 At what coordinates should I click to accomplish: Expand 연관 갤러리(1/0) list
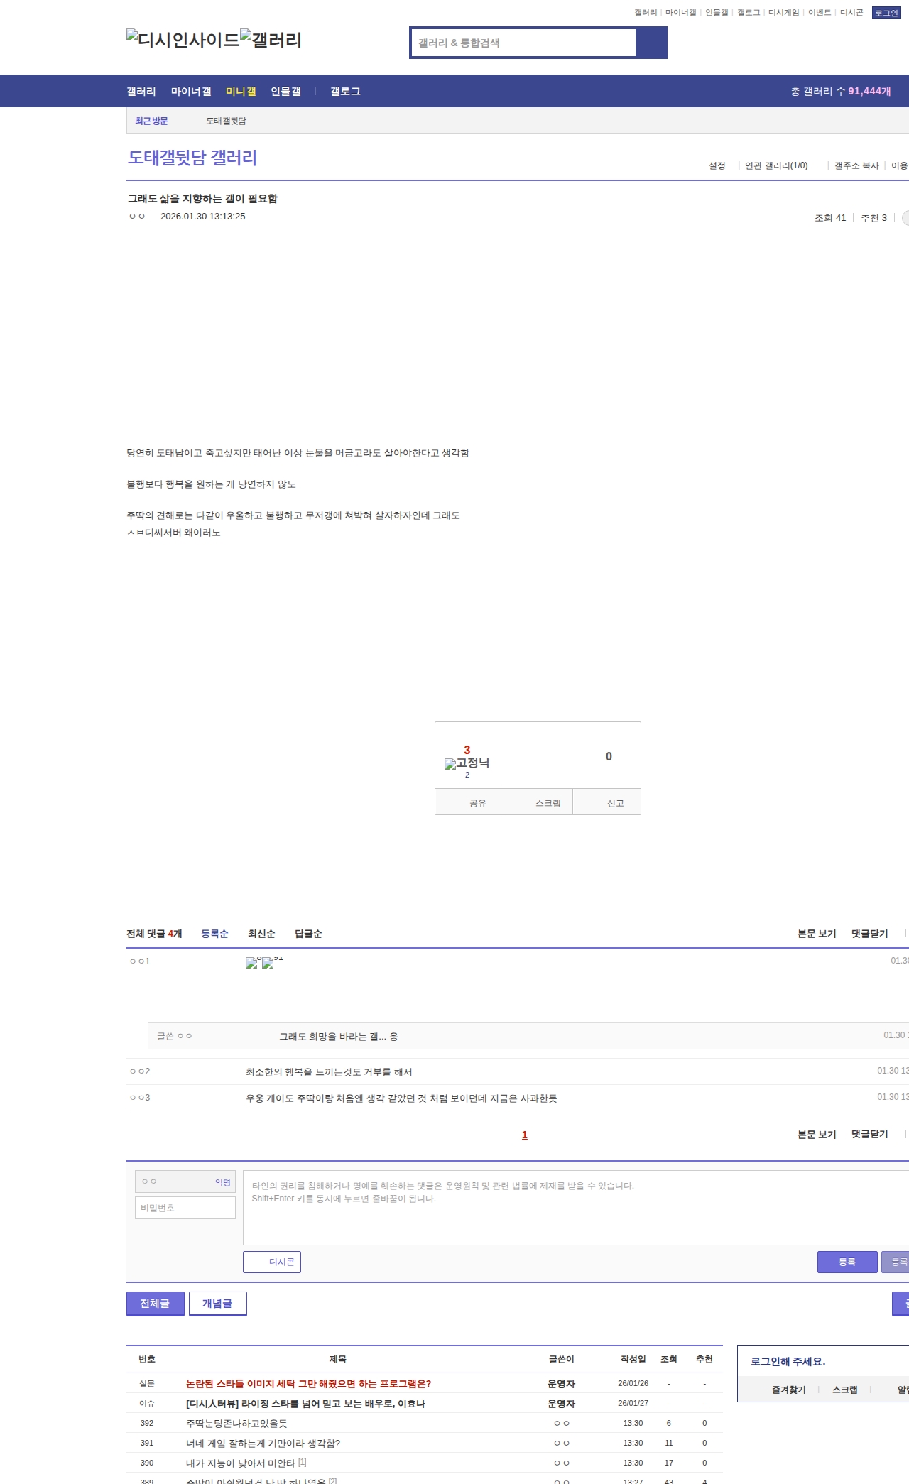tap(775, 165)
